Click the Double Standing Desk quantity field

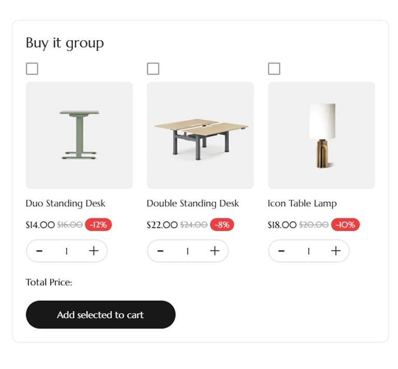(188, 251)
